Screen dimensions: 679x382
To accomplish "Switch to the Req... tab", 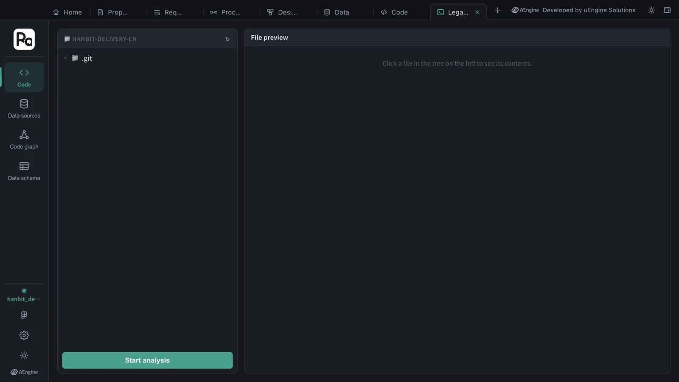I will click(168, 12).
